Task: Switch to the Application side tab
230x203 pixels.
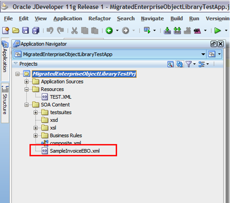Action: [x=5, y=59]
